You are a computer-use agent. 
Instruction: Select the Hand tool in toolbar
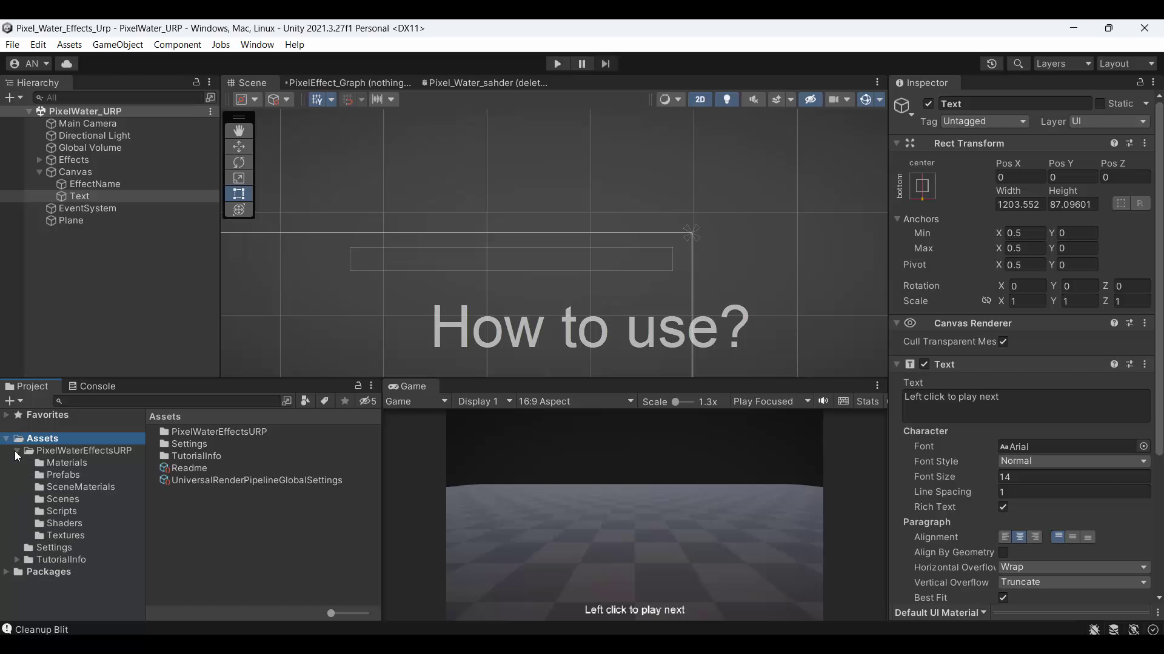238,130
